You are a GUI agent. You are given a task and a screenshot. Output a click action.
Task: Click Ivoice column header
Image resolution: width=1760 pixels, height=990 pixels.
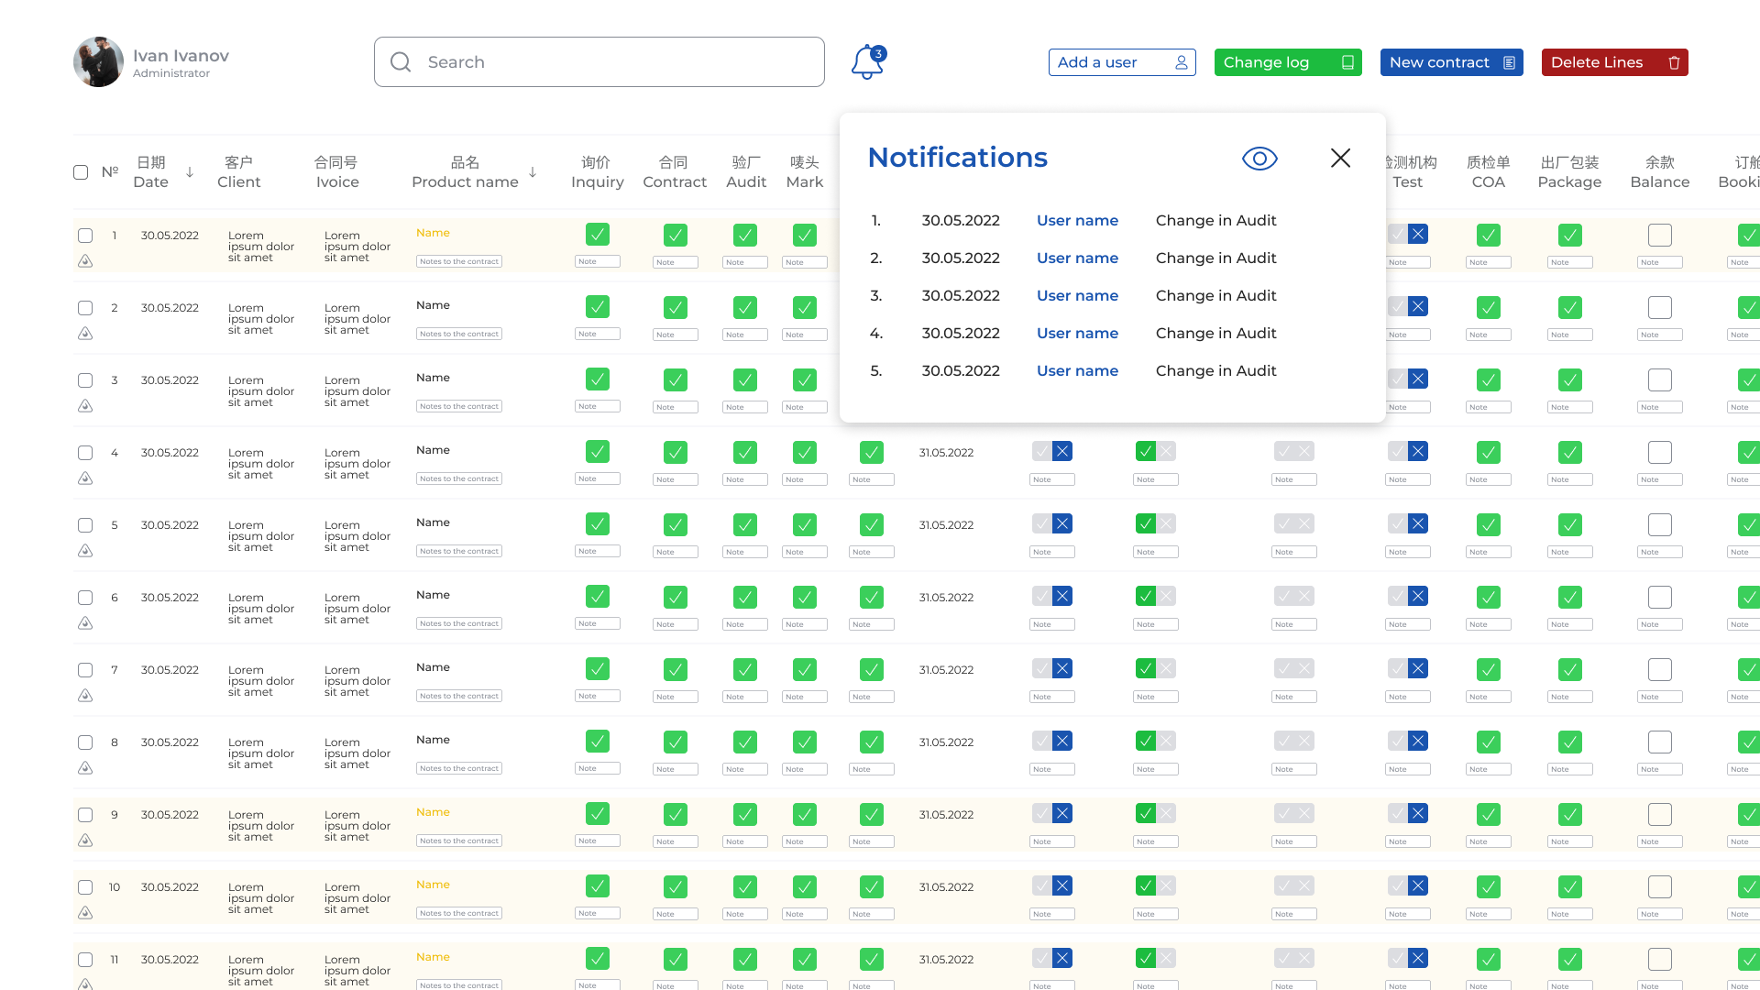point(336,172)
